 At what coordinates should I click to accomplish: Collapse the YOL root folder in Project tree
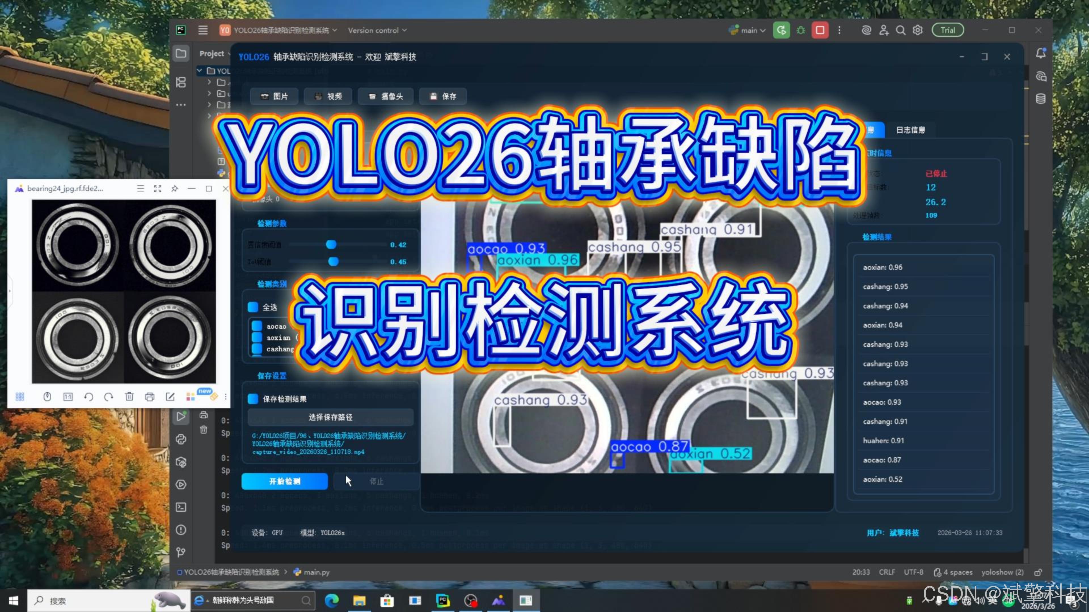[x=199, y=71]
